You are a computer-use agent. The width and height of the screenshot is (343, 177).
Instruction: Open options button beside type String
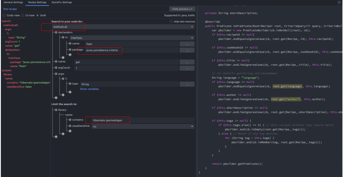(187, 84)
